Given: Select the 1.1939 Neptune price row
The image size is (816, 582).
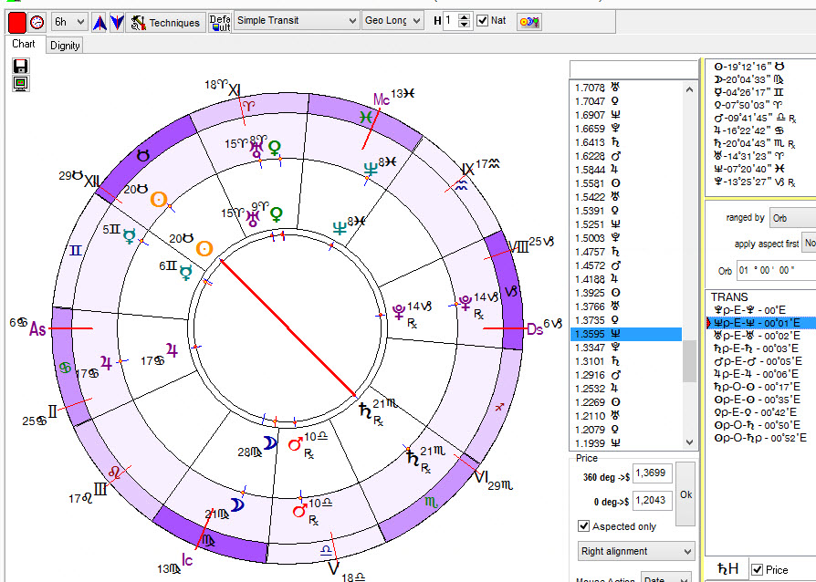Looking at the screenshot, I should click(x=626, y=443).
